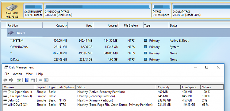Click the Disk Management title bar icon
Screen dimensions: 230x111
(x=6, y=67)
